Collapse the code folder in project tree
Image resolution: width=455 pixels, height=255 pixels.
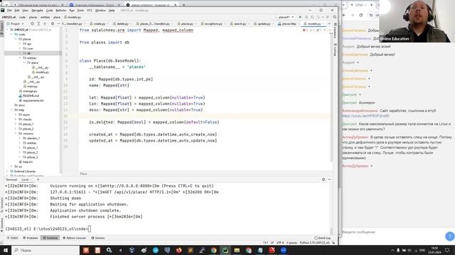[x=11, y=35]
